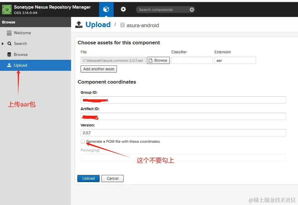Focus the Extension field

point(235,60)
